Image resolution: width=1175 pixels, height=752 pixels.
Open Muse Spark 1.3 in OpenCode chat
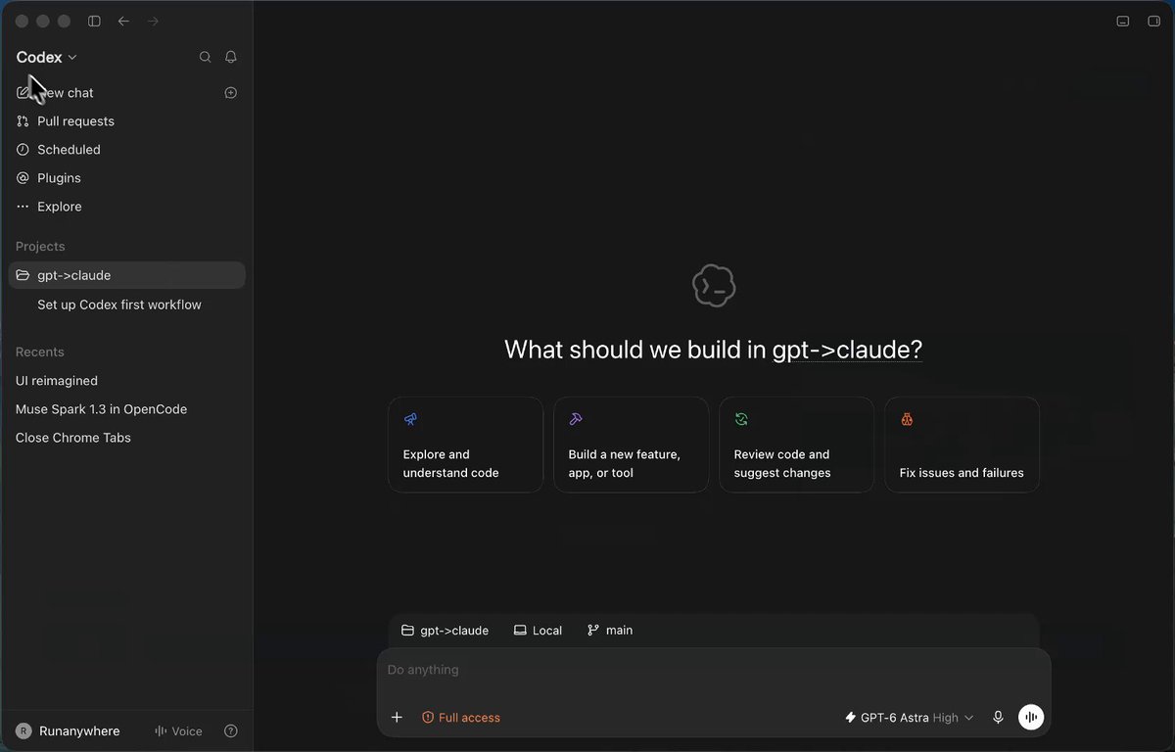pyautogui.click(x=126, y=409)
